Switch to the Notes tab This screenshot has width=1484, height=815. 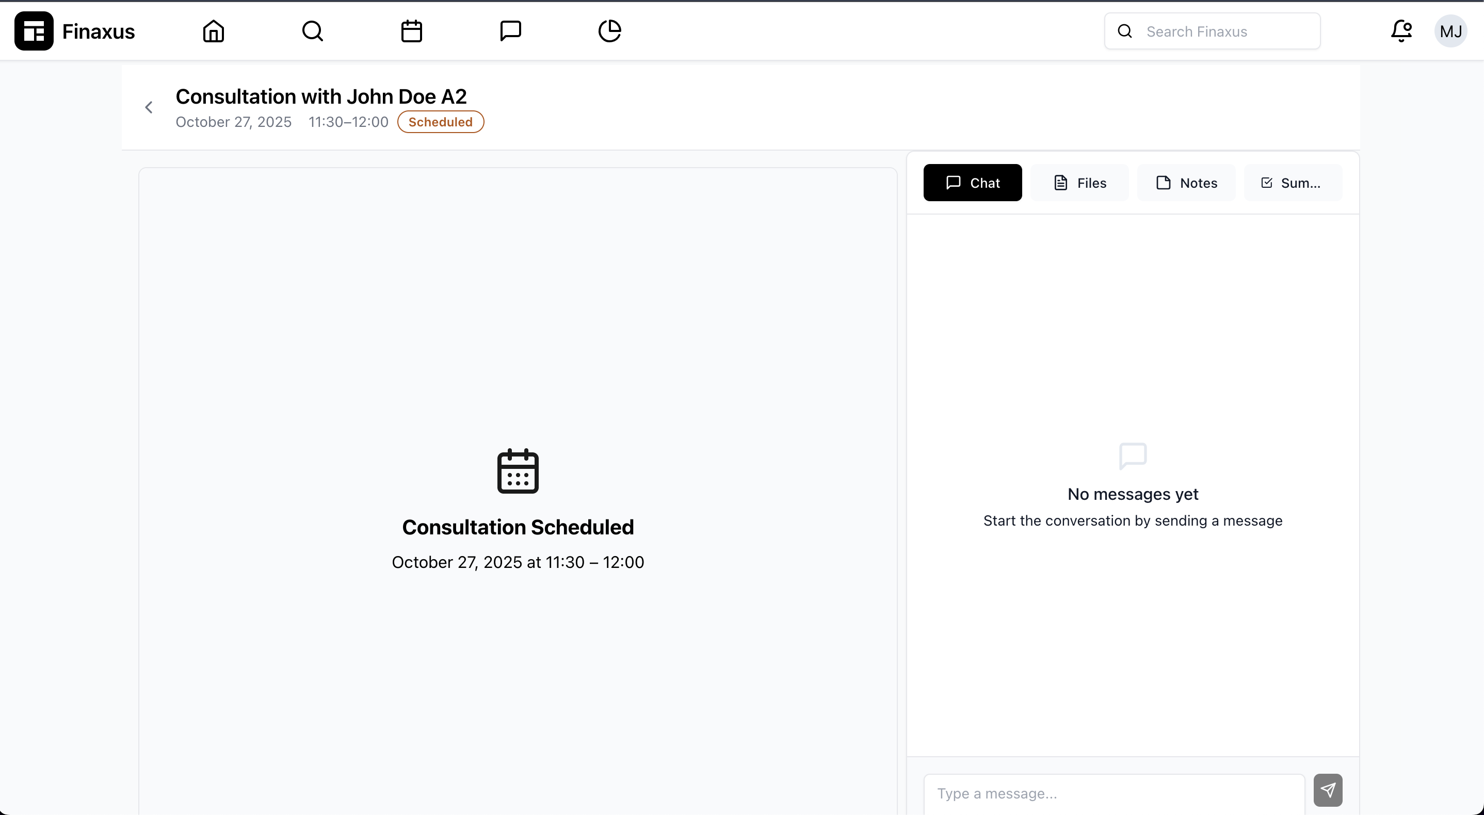[1186, 183]
